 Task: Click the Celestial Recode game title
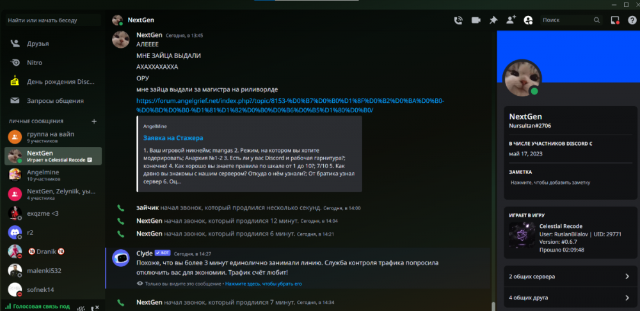pyautogui.click(x=561, y=226)
